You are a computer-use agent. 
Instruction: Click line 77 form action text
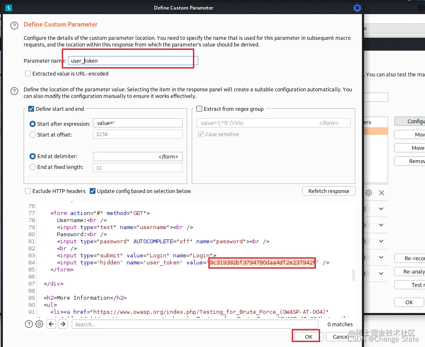(100, 213)
